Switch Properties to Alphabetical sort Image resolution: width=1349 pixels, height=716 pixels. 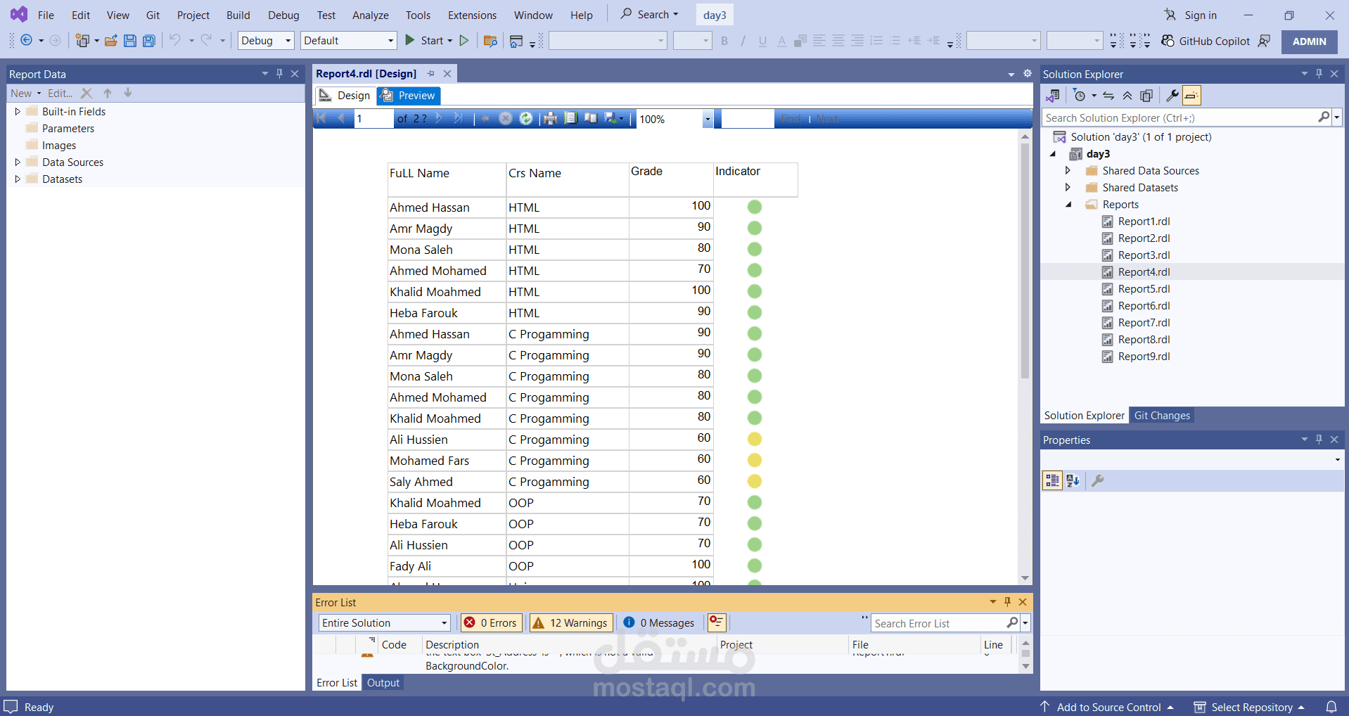pos(1073,480)
